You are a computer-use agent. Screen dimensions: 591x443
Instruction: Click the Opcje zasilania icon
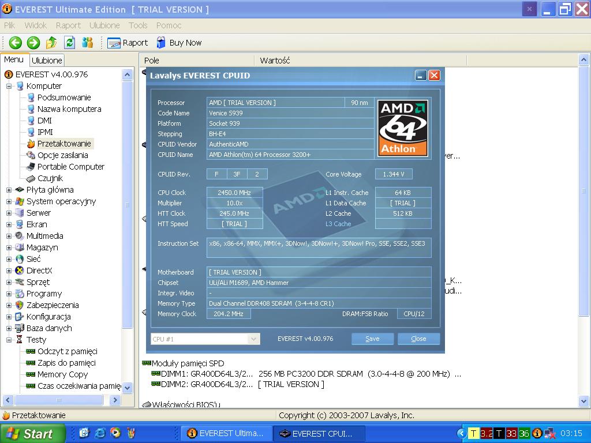31,155
